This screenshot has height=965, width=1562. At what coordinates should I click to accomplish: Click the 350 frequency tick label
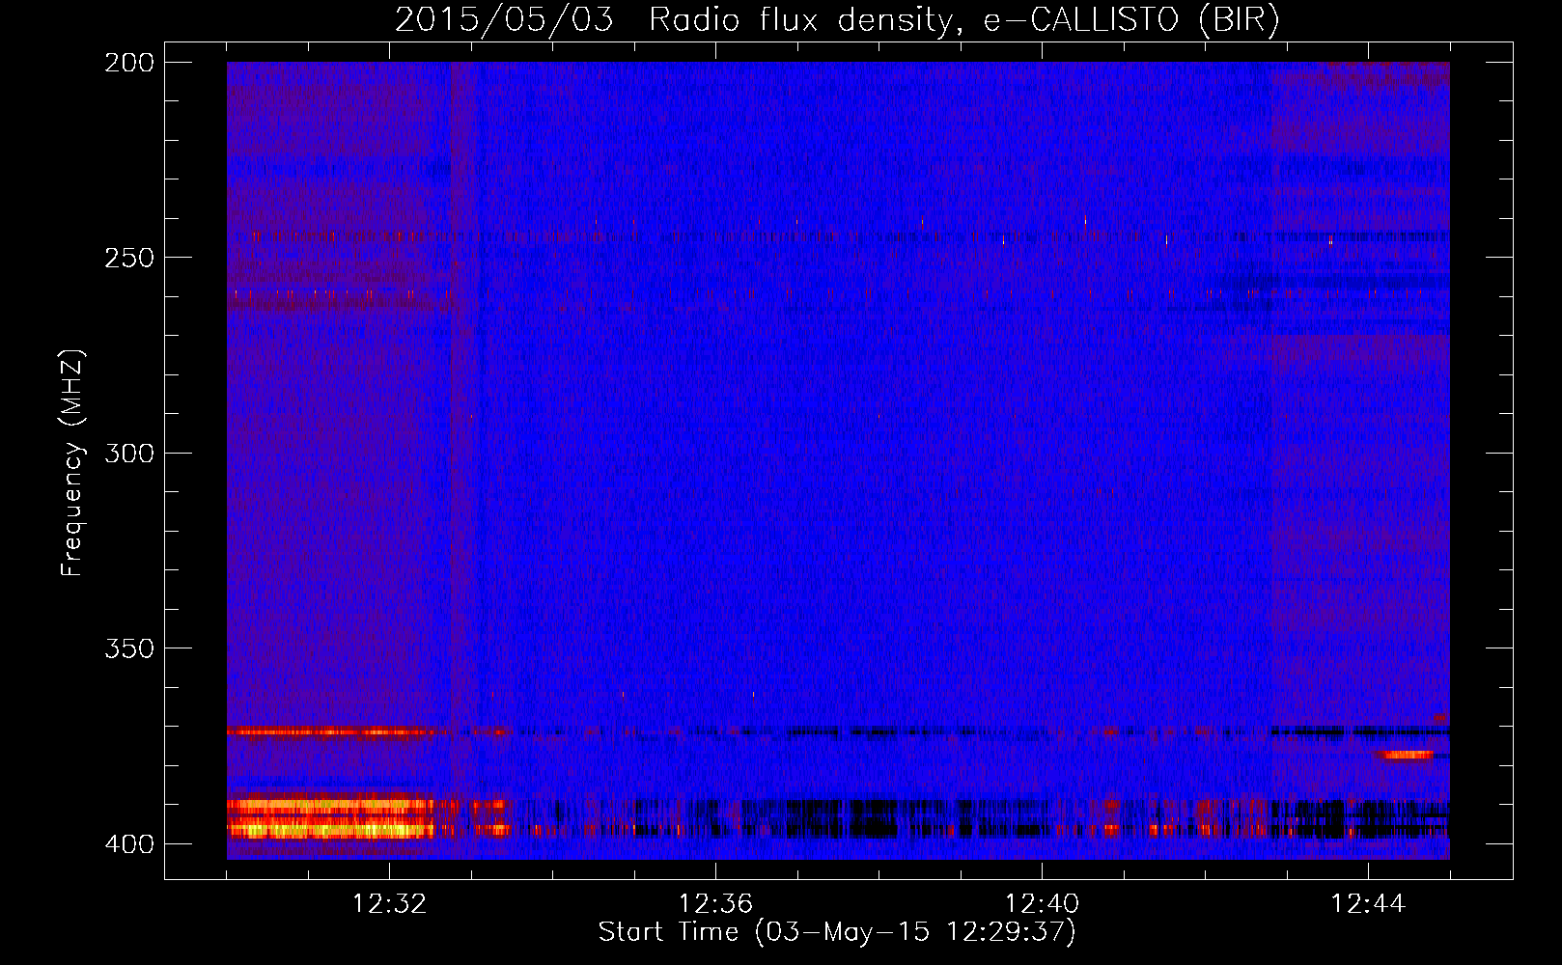(129, 648)
